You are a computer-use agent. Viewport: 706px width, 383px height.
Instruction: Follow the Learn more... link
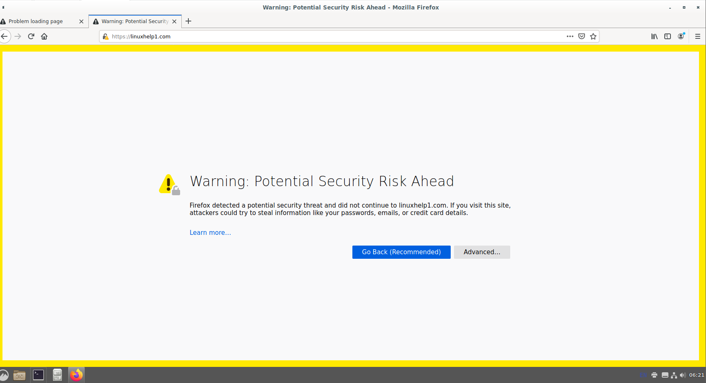(x=210, y=233)
